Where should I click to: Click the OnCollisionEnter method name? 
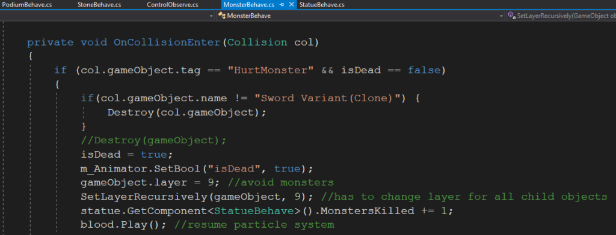tap(167, 43)
